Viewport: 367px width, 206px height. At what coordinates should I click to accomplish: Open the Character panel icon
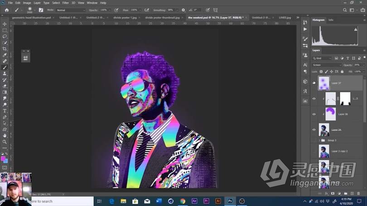coord(305,65)
